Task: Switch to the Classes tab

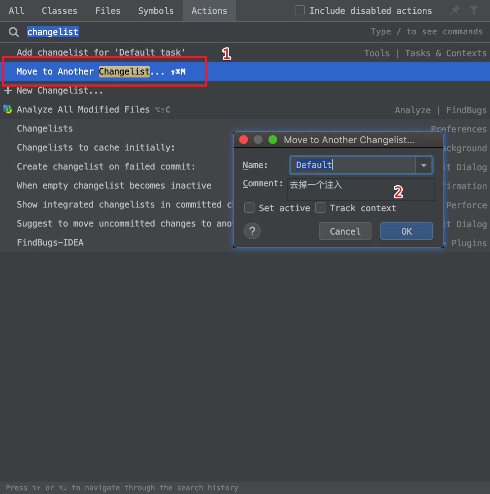Action: pyautogui.click(x=59, y=11)
